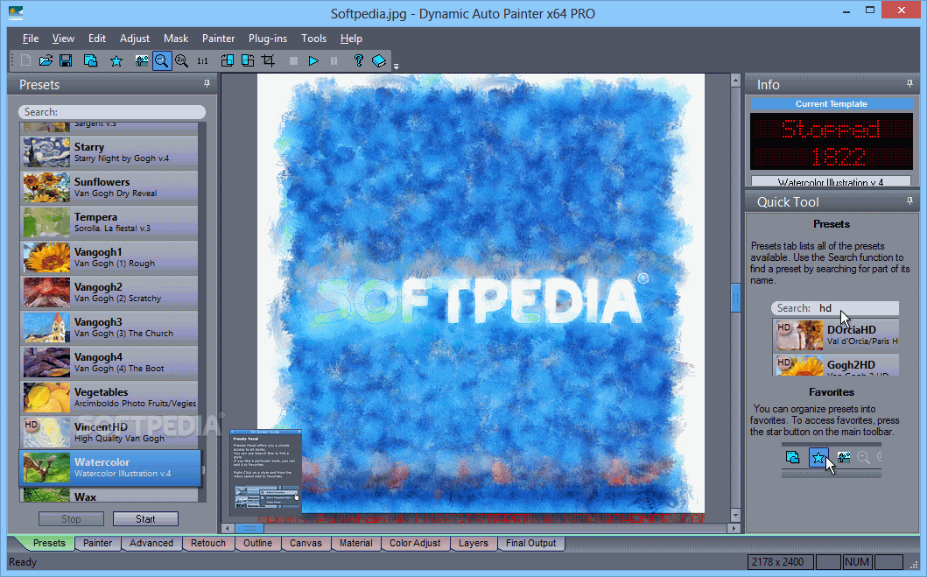Click the Stop square toolbar icon
Image resolution: width=927 pixels, height=577 pixels.
point(293,60)
